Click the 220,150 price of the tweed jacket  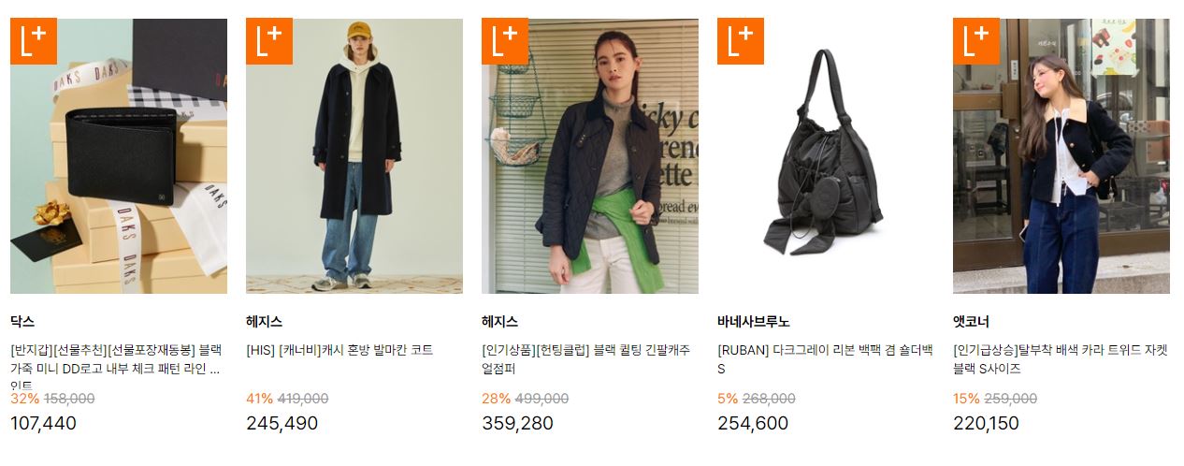[x=986, y=423]
